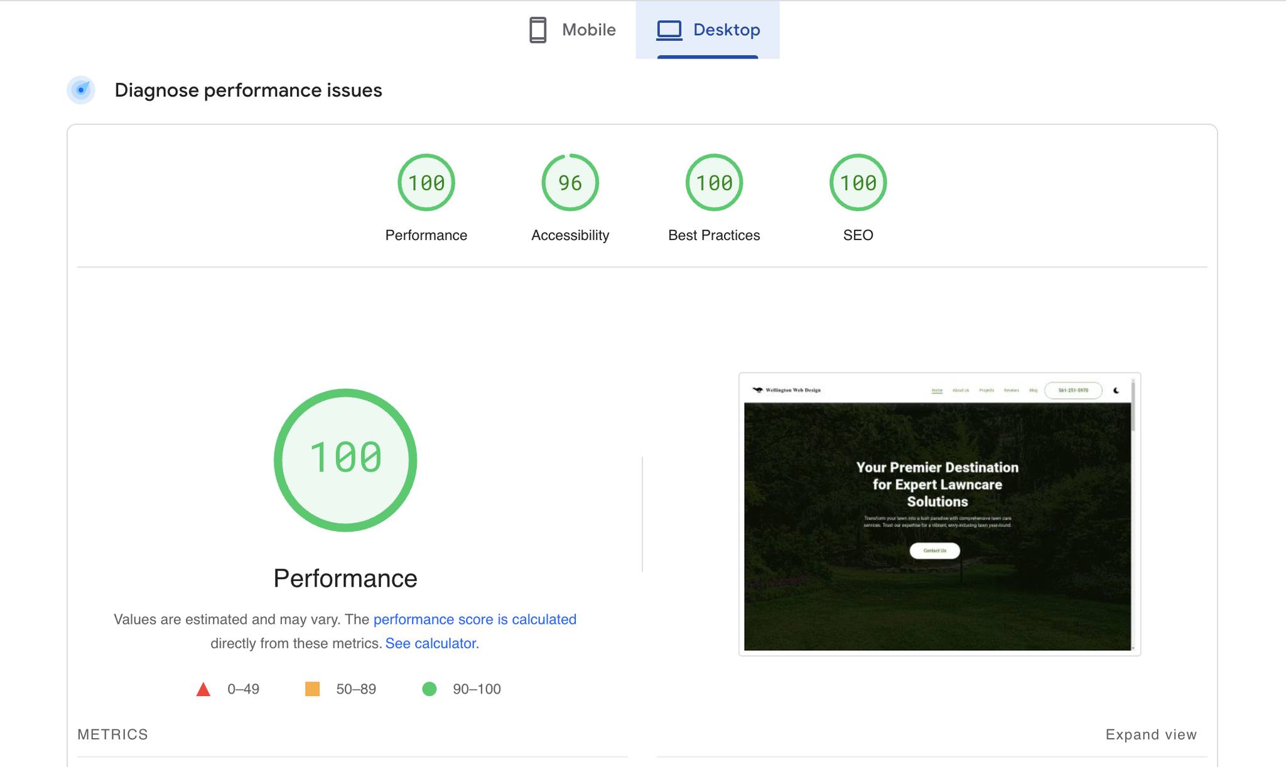The height and width of the screenshot is (767, 1286).
Task: Click the Mobile phone icon
Action: coord(538,30)
